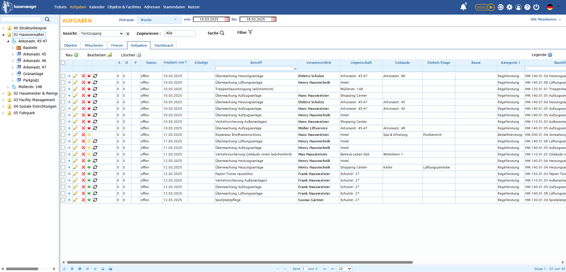Toggle the select-all checkbox in table header
Viewport: 566px width, 272px height.
point(63,63)
